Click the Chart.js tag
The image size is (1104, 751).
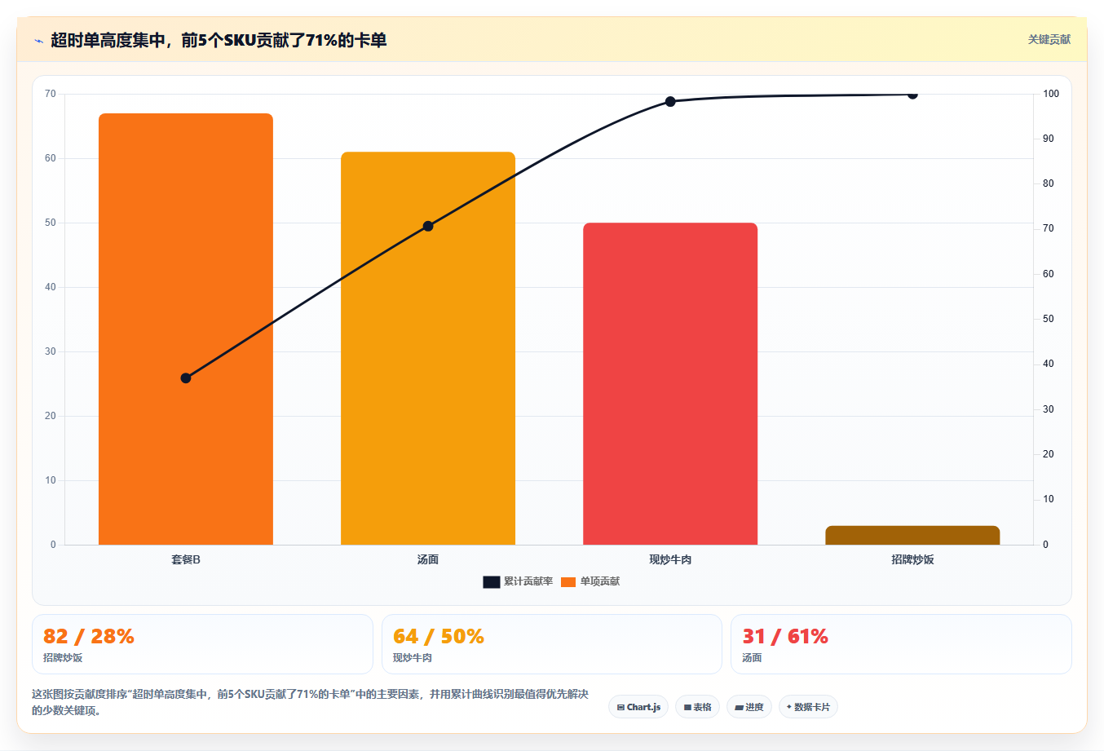pyautogui.click(x=638, y=707)
